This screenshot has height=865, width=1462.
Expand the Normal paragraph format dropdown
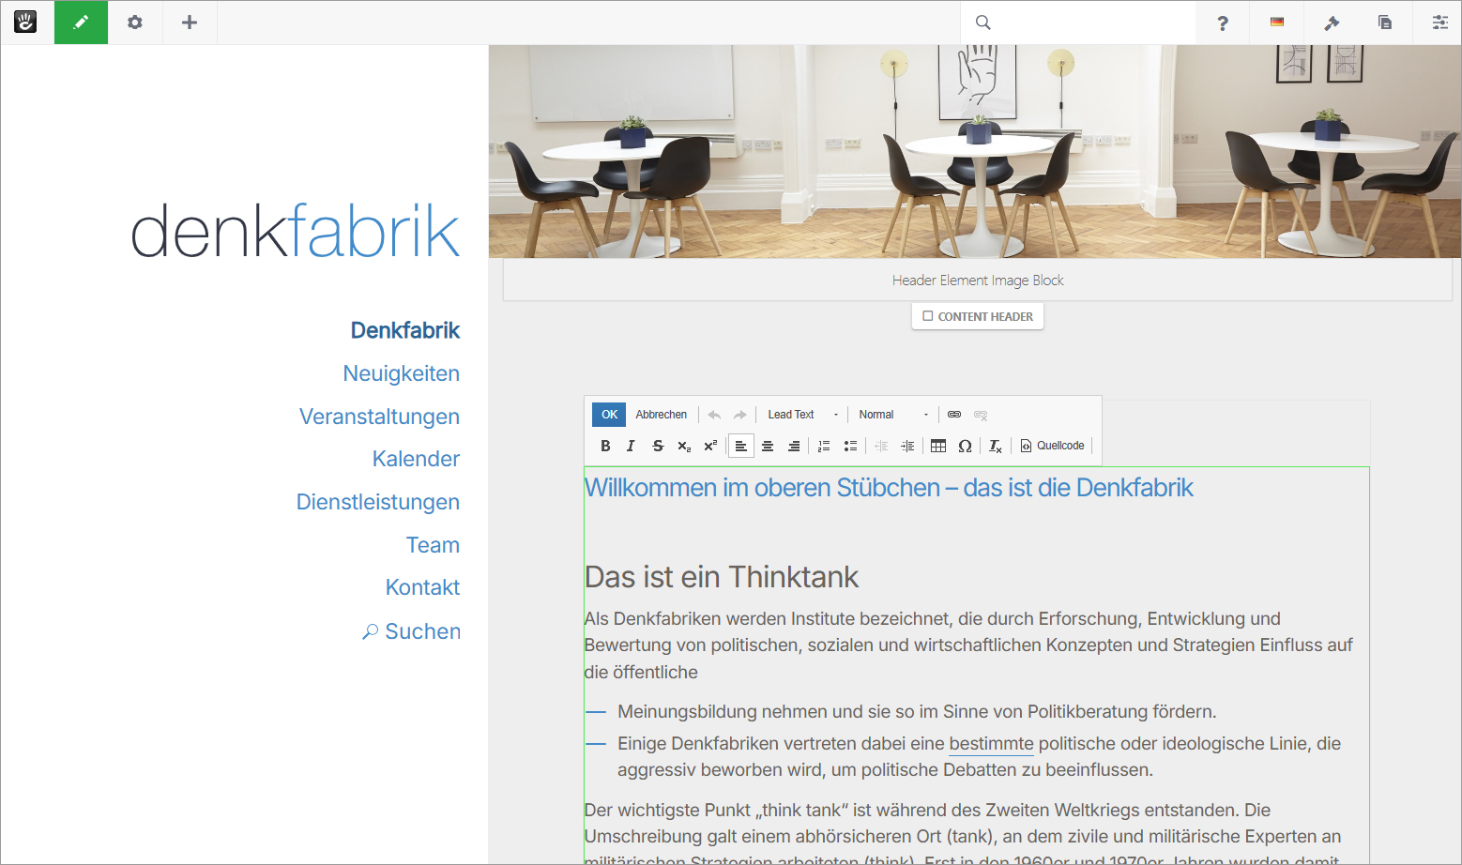point(892,415)
